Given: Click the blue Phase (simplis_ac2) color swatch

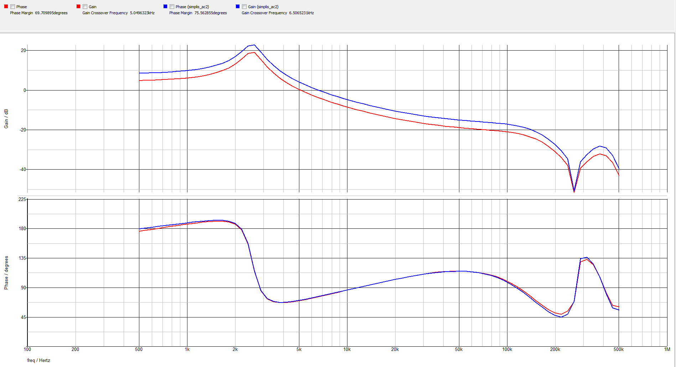Looking at the screenshot, I should [x=165, y=6].
